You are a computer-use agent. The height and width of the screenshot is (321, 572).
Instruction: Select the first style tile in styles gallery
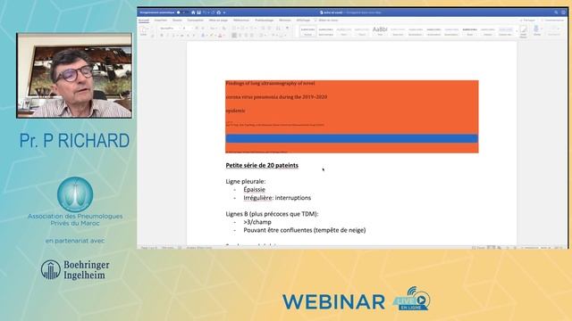coord(307,31)
